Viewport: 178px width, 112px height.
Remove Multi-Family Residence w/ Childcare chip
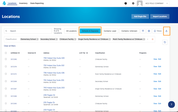(144, 39)
